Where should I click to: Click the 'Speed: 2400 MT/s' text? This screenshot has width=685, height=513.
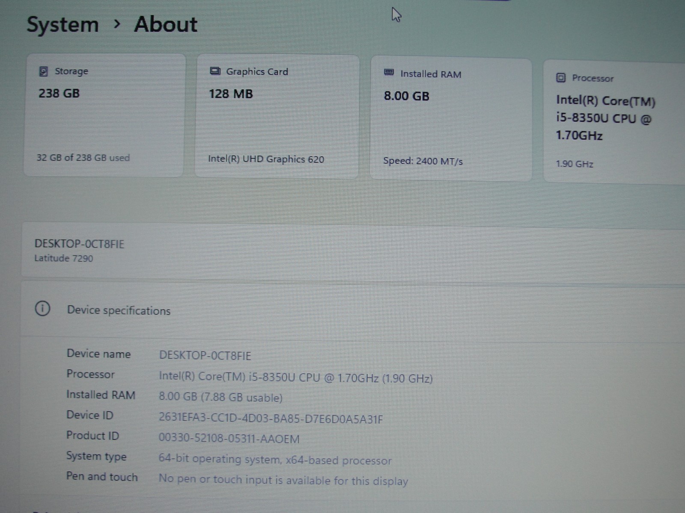pyautogui.click(x=423, y=161)
